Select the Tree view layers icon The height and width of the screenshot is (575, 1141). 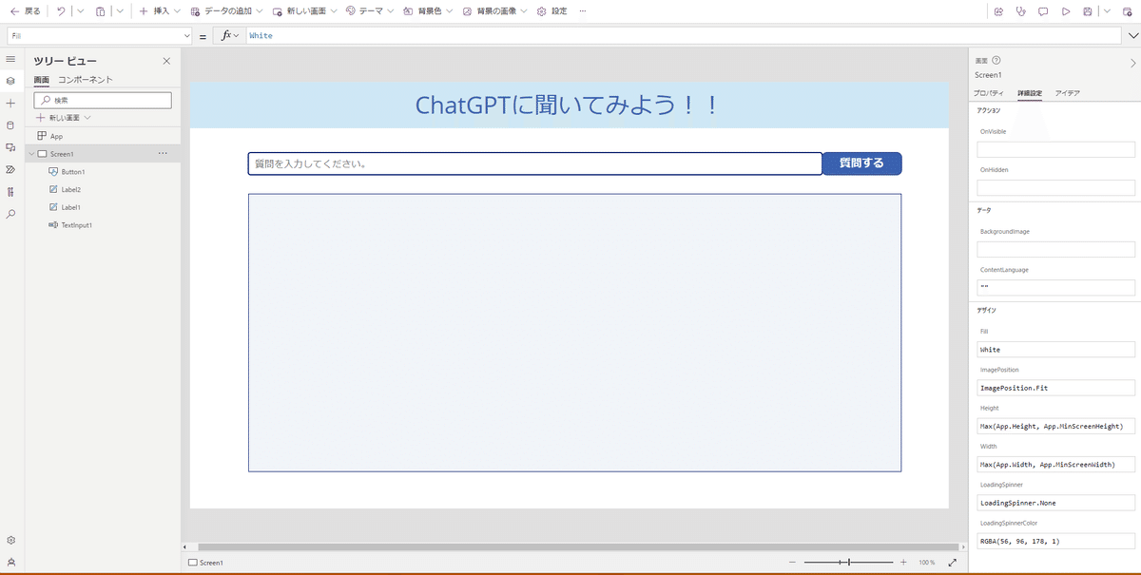coord(10,81)
